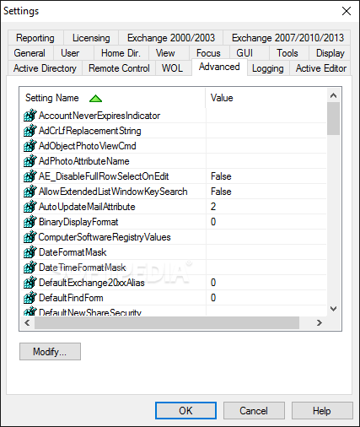Switch to the Licensing tab

tap(91, 38)
